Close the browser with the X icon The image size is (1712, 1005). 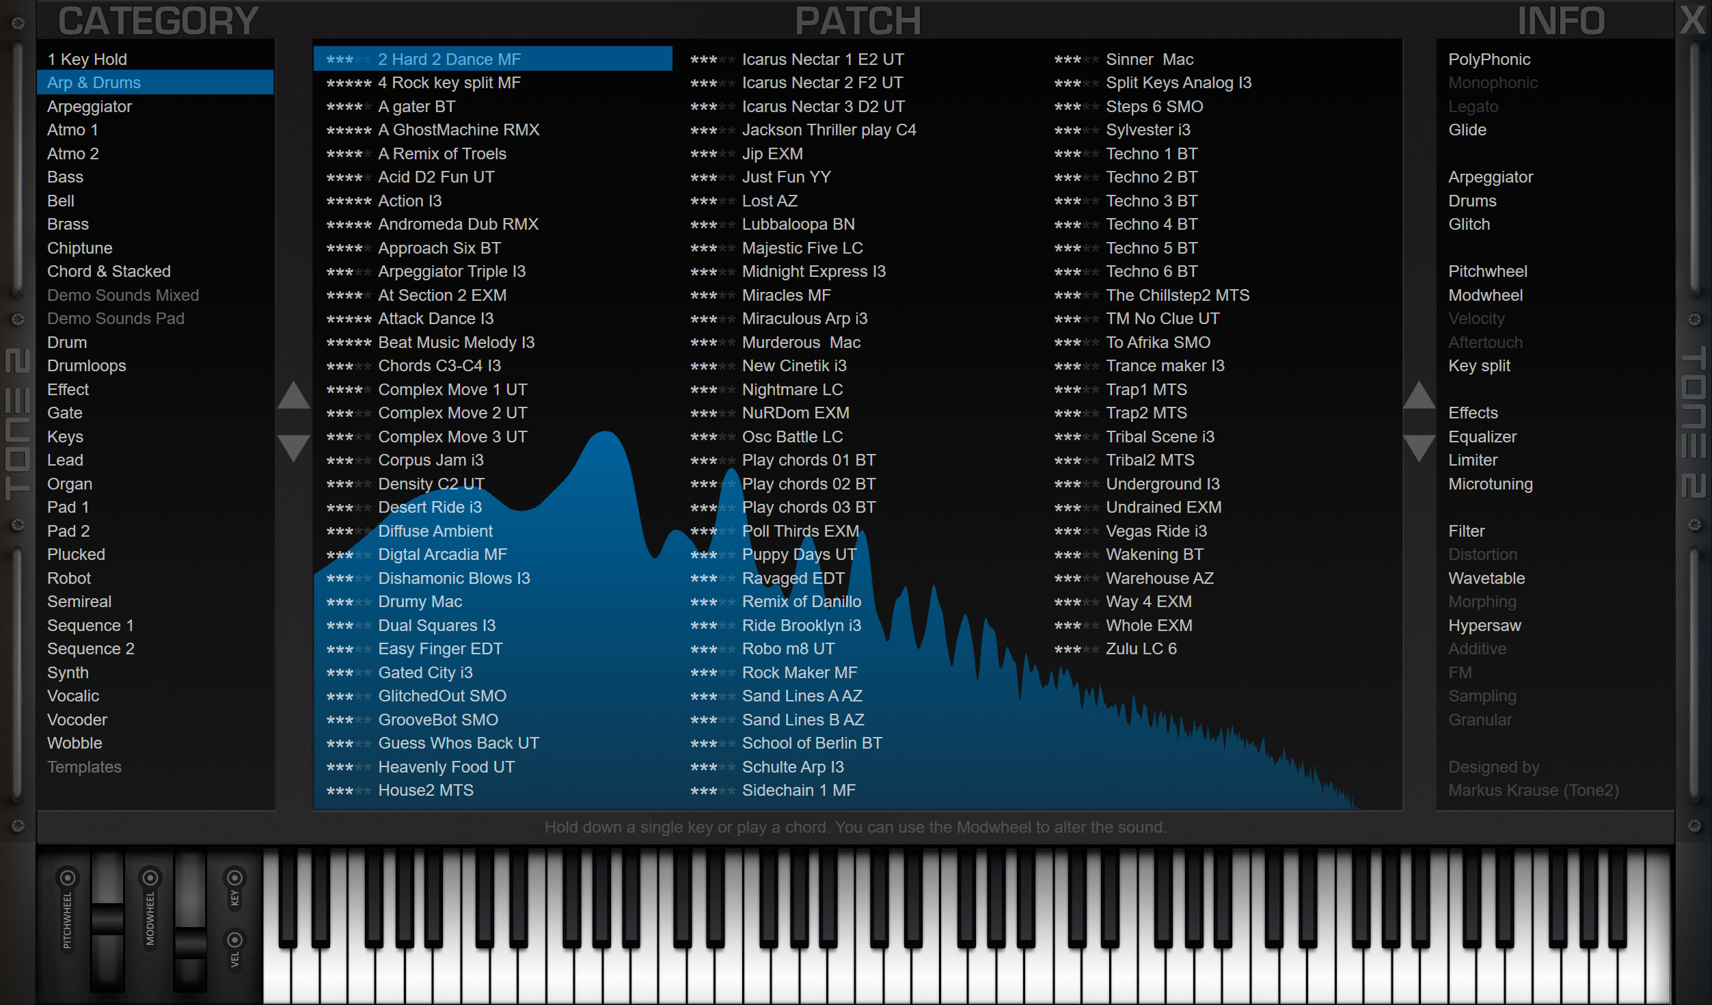1692,21
